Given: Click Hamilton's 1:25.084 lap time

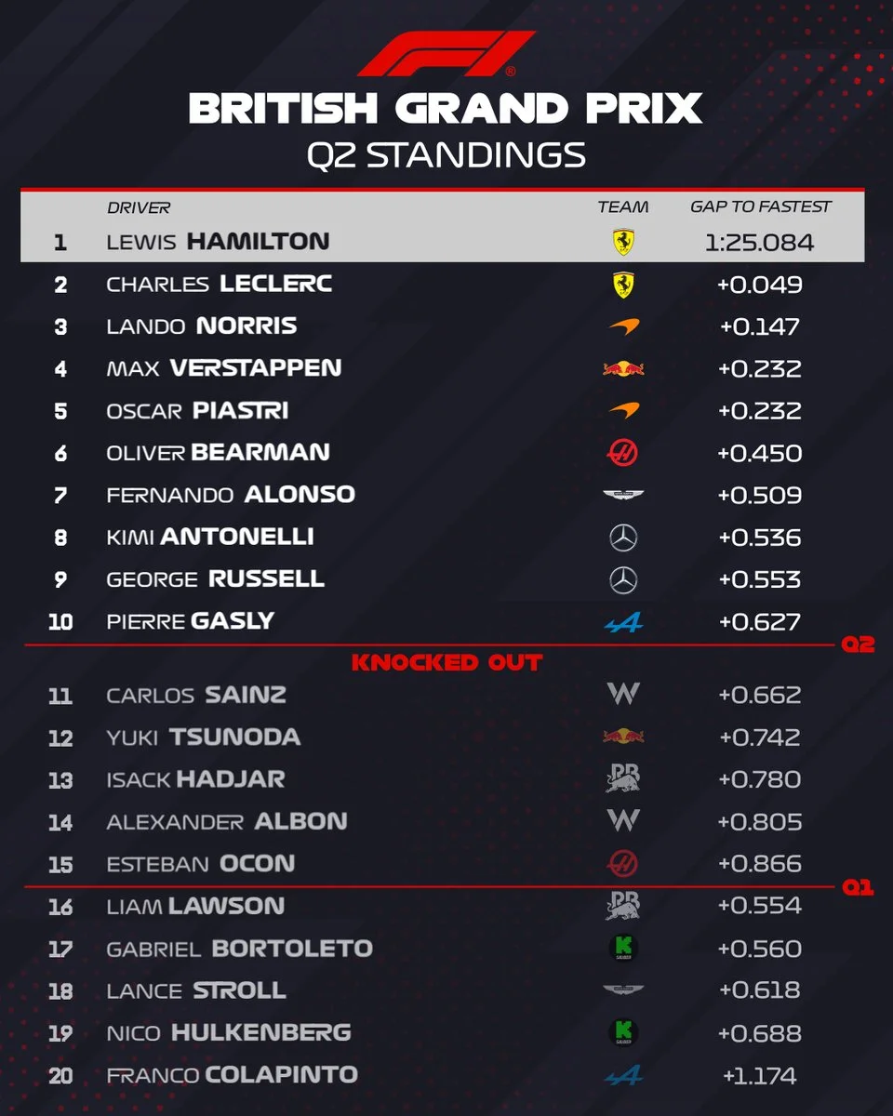Looking at the screenshot, I should click(759, 243).
